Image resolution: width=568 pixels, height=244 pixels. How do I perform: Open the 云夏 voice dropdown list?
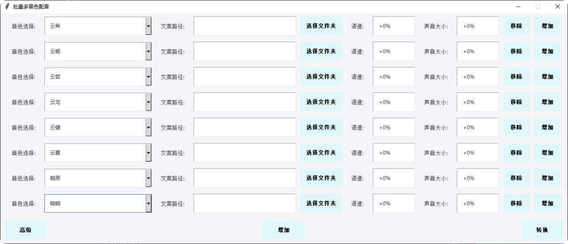148,153
